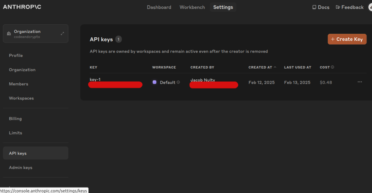
Task: Expand the Organization codeandcrypto switcher
Action: (36, 34)
